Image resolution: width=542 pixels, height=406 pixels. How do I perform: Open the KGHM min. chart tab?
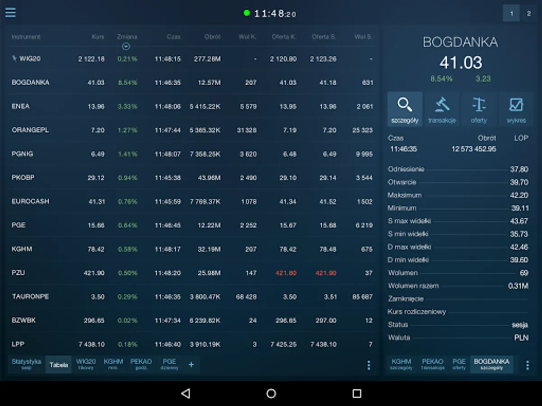113,364
